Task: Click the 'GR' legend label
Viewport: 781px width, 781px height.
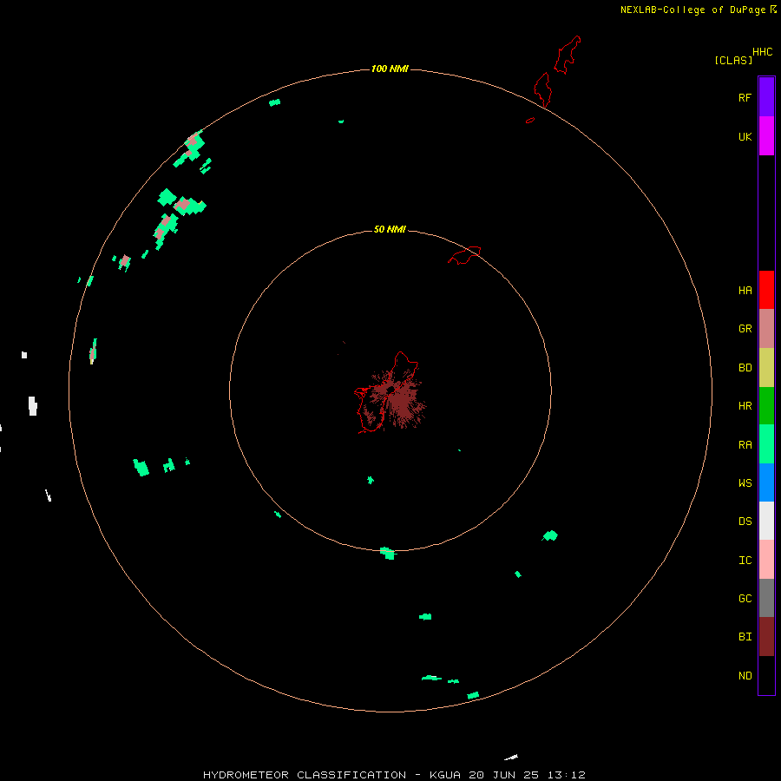Action: coord(745,329)
